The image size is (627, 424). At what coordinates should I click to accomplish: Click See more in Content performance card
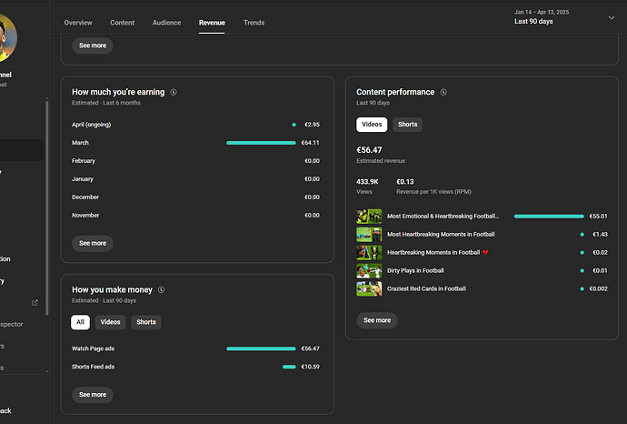pos(377,320)
